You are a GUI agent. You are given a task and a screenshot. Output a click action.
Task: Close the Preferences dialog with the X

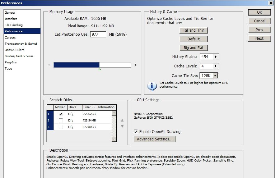coord(271,3)
